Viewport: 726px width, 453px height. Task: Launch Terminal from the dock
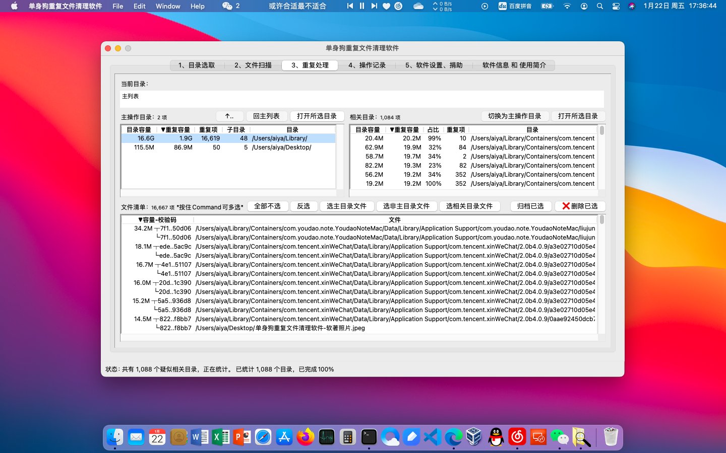(369, 437)
